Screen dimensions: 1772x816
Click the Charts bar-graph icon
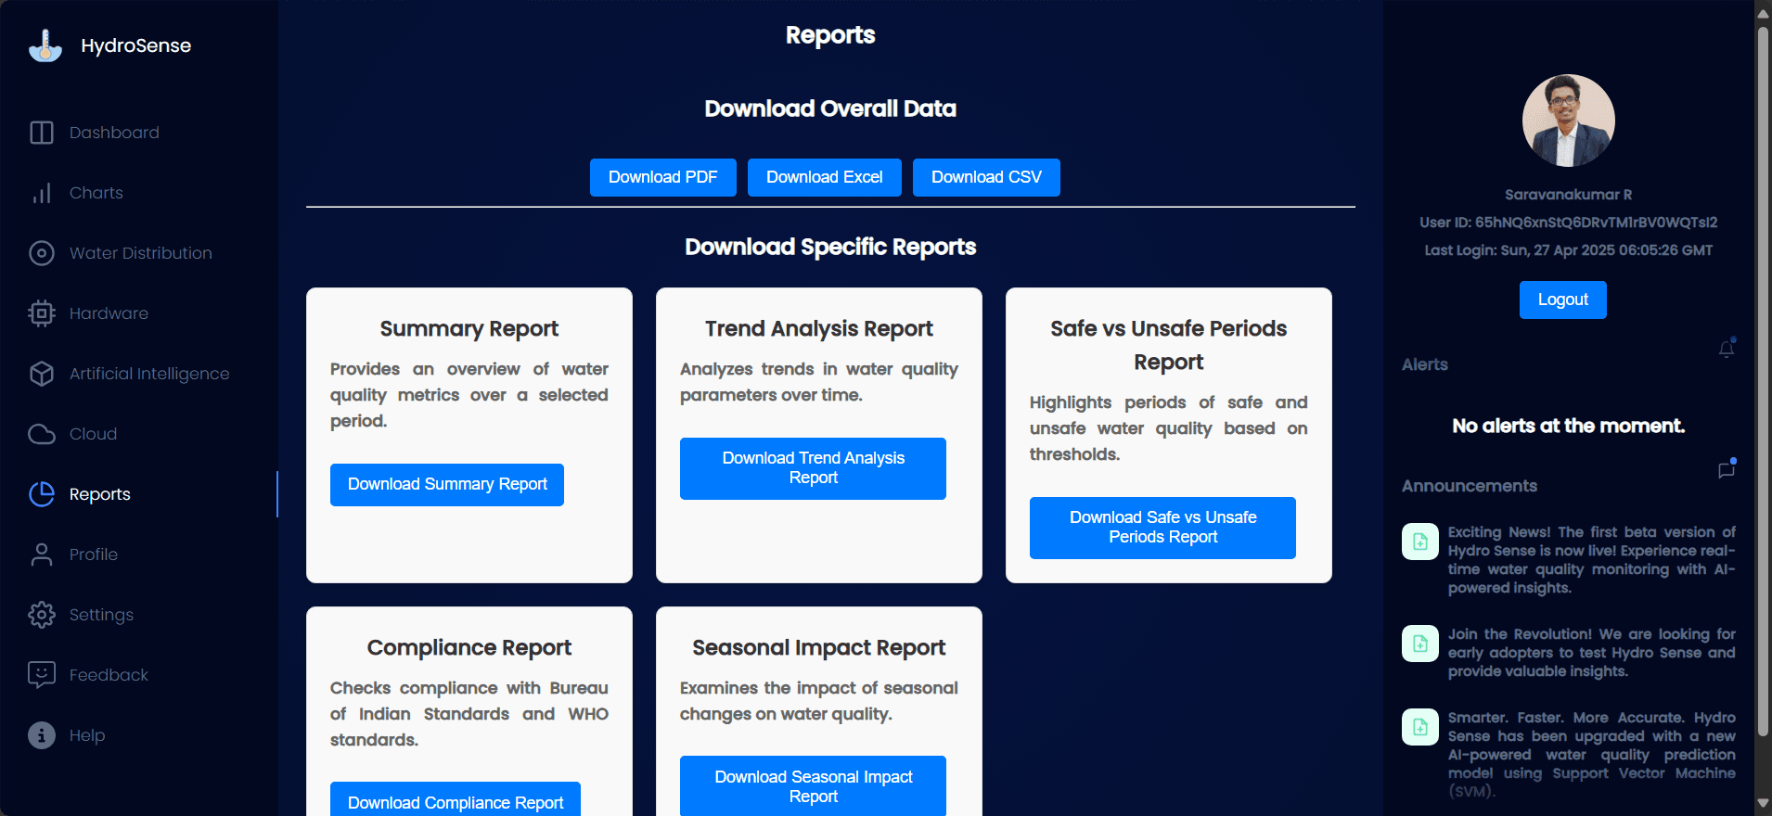pyautogui.click(x=42, y=193)
